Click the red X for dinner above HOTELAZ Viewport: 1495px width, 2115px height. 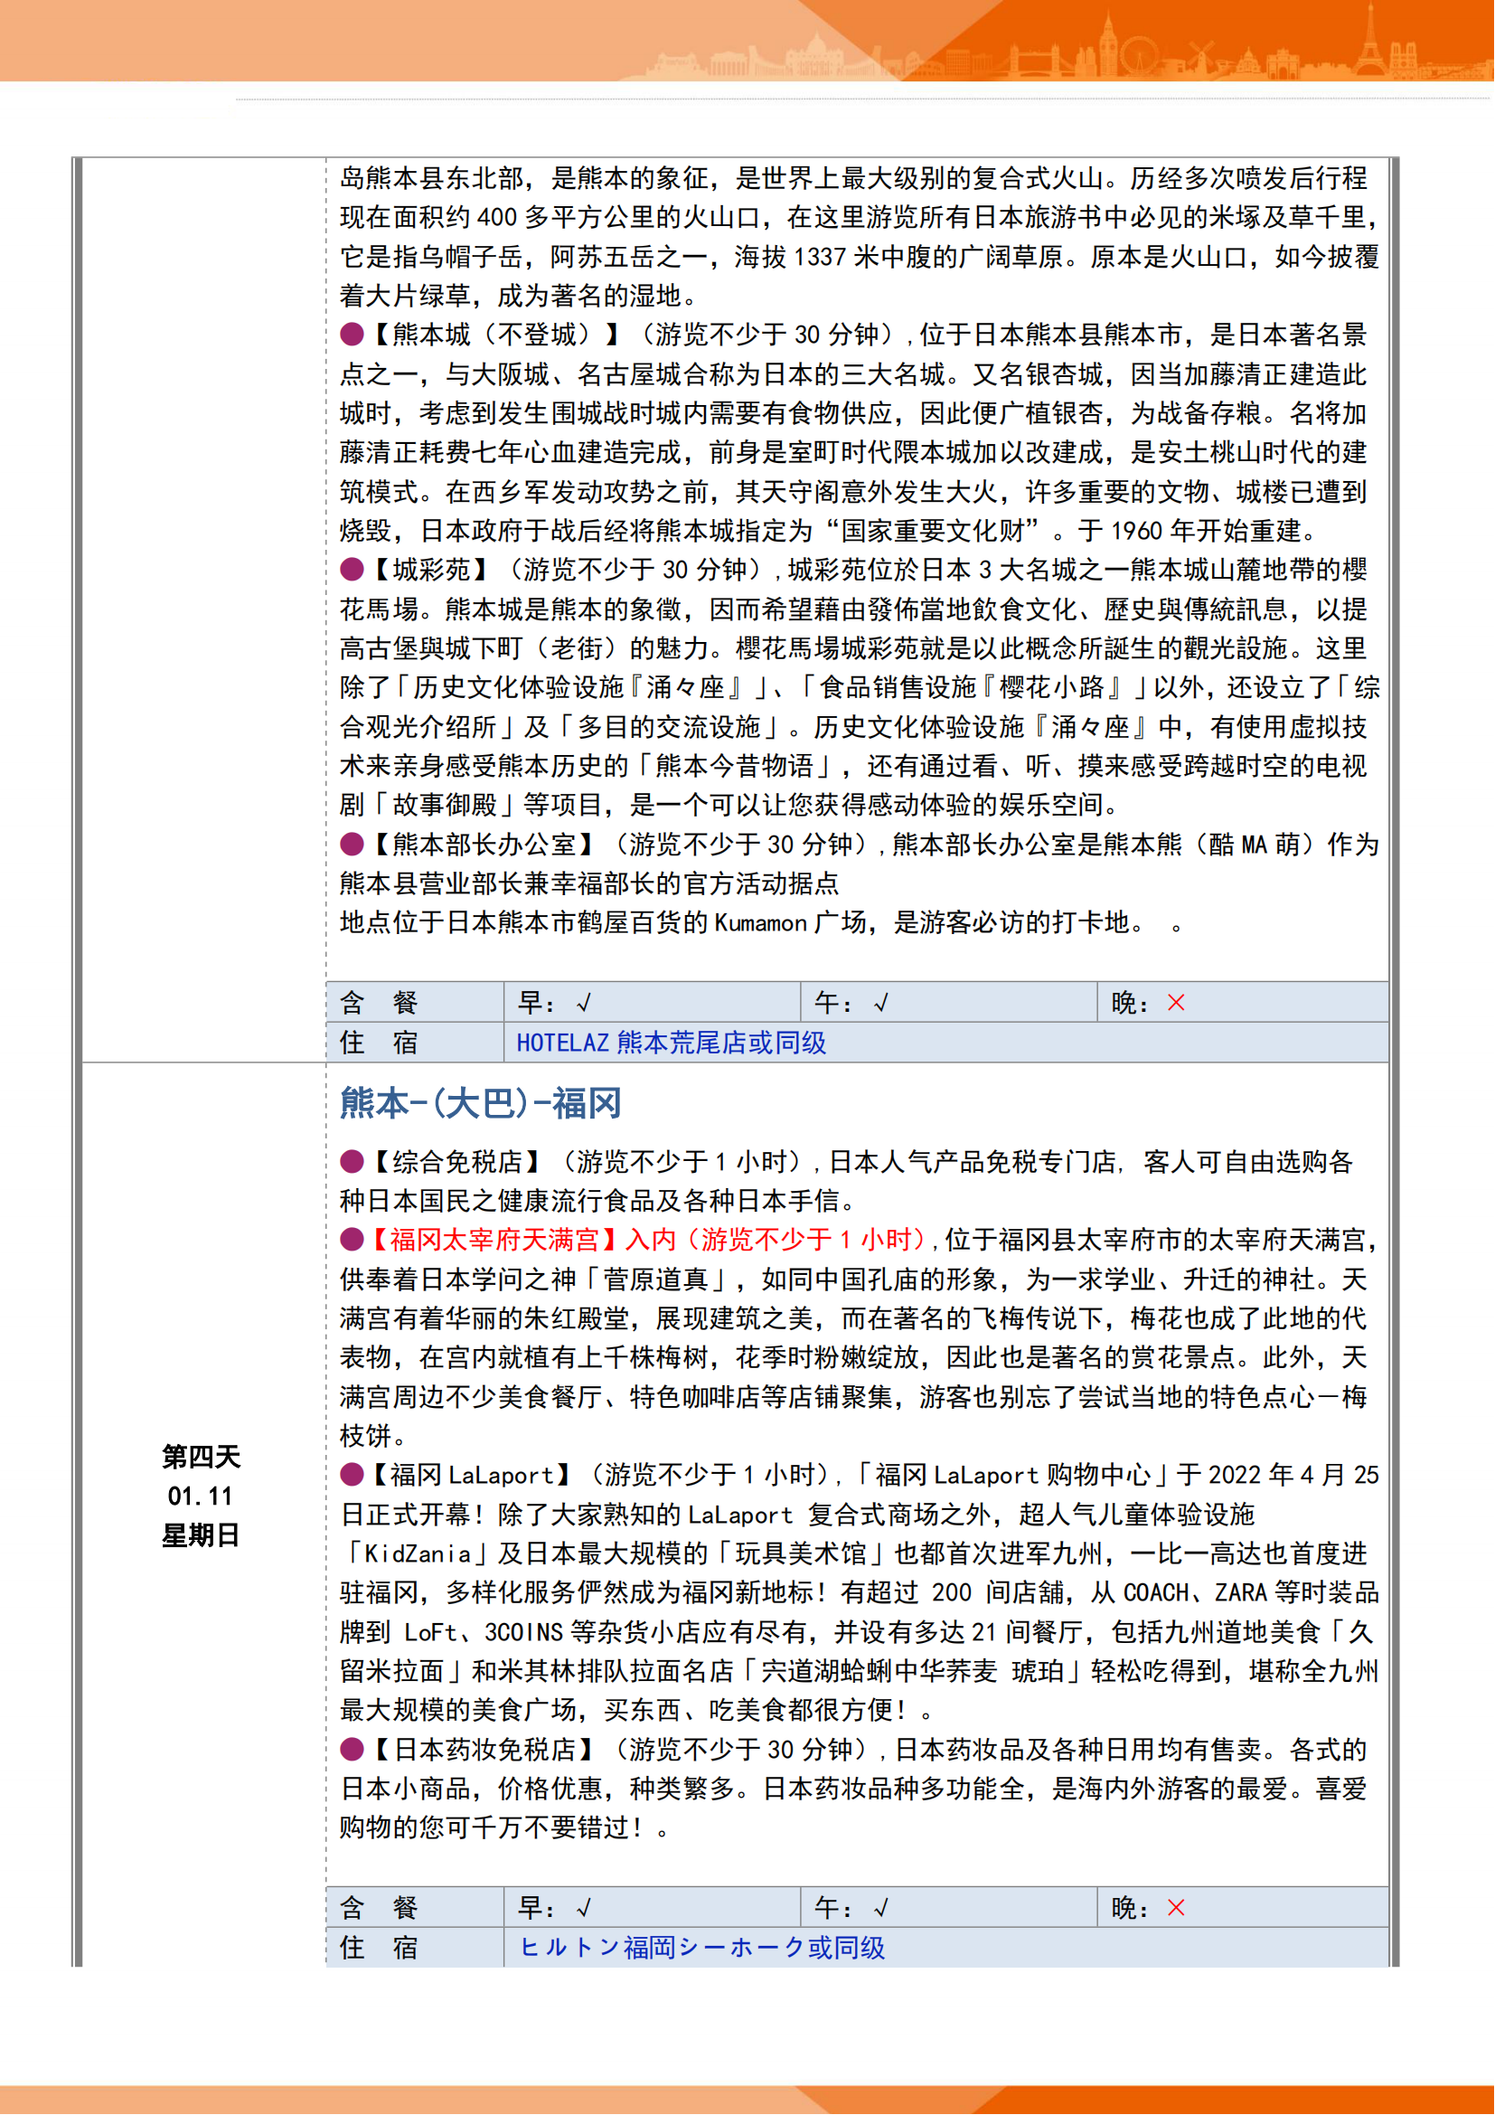[x=1176, y=1002]
